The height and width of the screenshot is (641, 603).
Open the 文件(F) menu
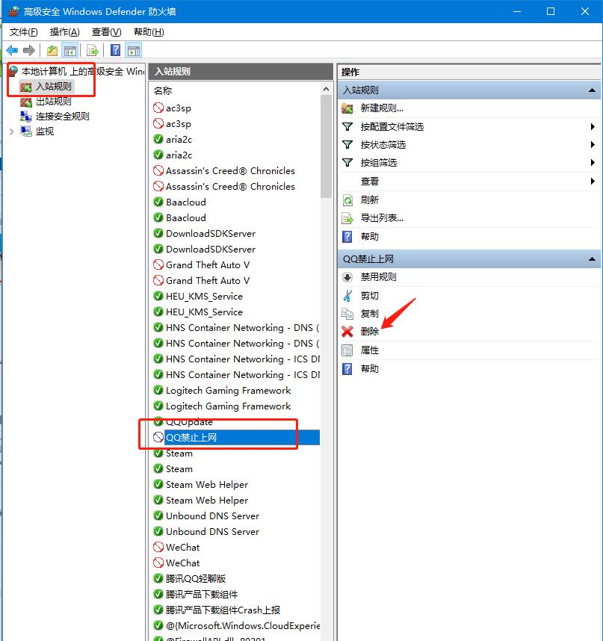pos(23,32)
